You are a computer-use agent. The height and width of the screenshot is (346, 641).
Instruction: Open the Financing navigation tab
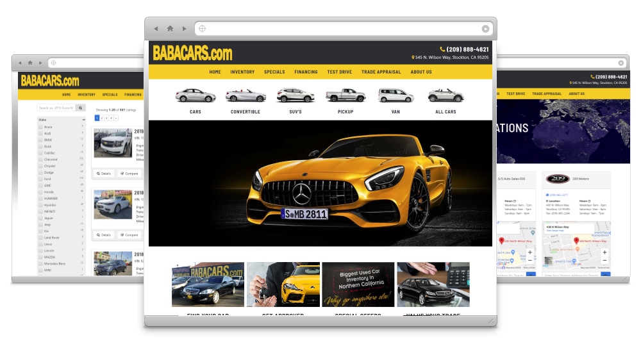[x=306, y=72]
